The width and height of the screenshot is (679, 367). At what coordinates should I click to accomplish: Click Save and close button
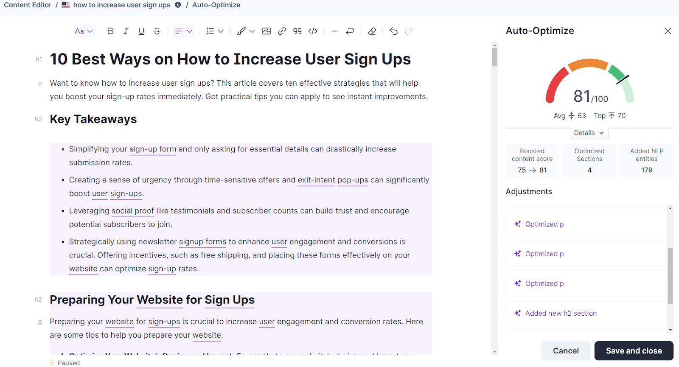tap(634, 351)
